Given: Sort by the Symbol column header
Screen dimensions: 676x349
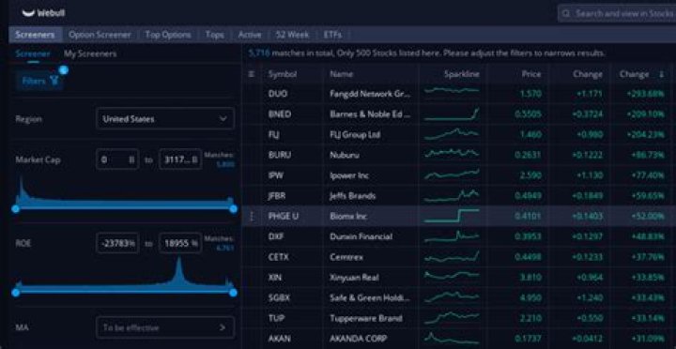Looking at the screenshot, I should [283, 74].
